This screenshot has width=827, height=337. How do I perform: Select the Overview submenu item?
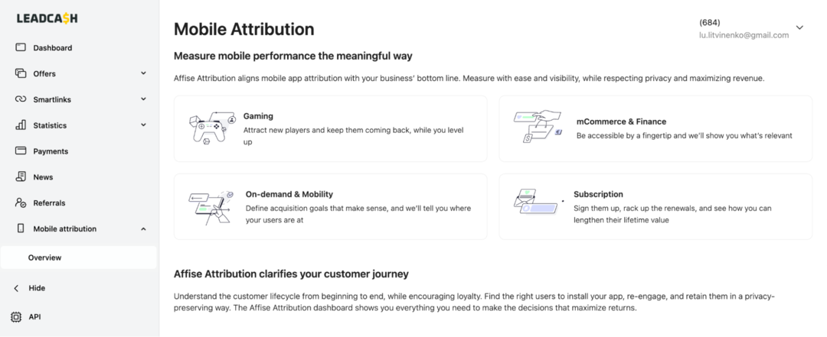45,258
